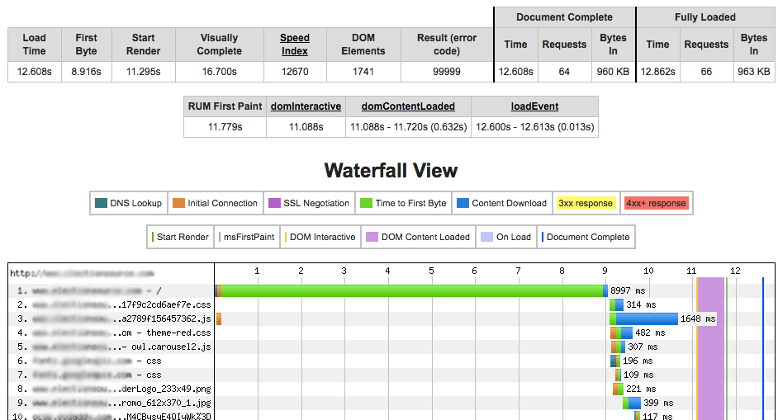Click the red 4xx+ response legend
Viewport: 778px width, 420px height.
656,203
